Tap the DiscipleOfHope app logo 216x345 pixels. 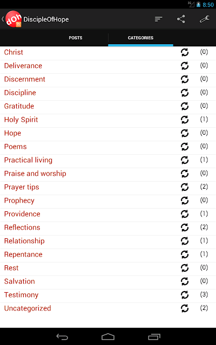[13, 19]
